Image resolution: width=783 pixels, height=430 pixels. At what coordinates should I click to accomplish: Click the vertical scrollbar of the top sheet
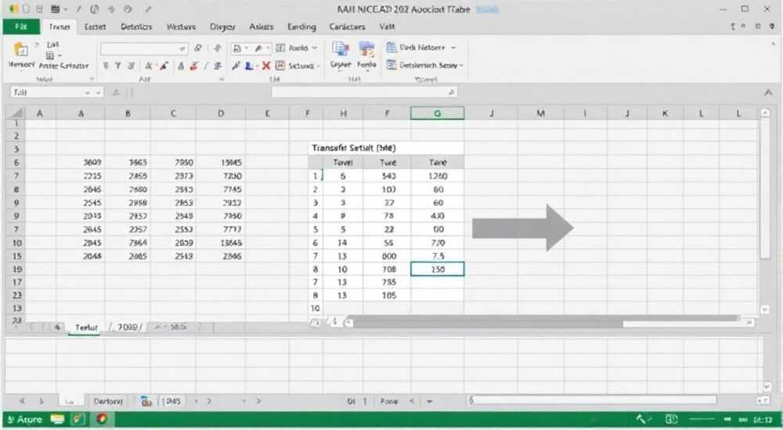[765, 188]
